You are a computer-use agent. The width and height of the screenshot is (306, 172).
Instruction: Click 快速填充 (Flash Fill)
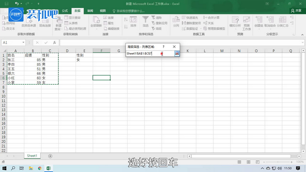[190, 18]
